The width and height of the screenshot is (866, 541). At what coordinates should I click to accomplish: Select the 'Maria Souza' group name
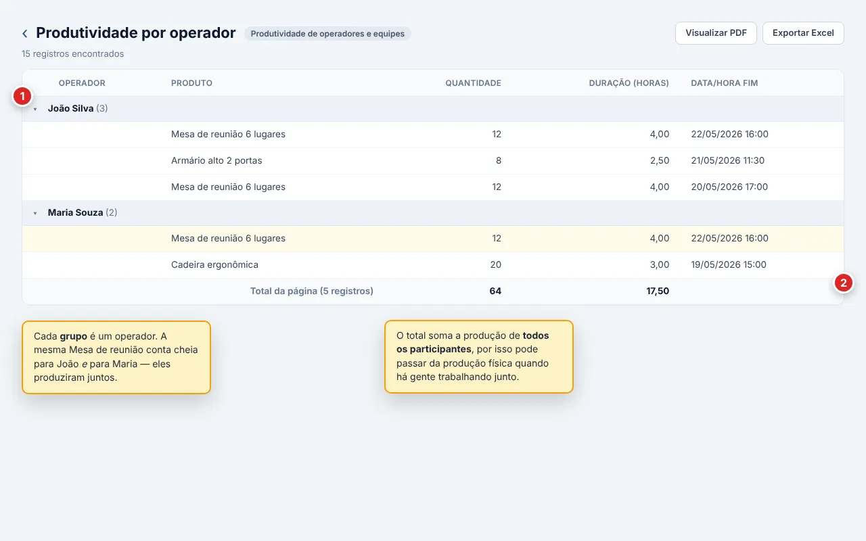pyautogui.click(x=75, y=212)
